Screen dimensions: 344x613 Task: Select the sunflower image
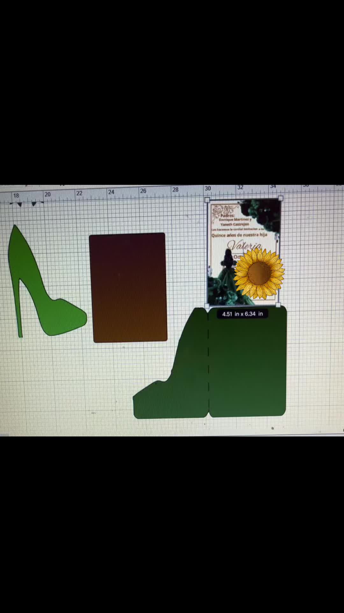pyautogui.click(x=259, y=273)
